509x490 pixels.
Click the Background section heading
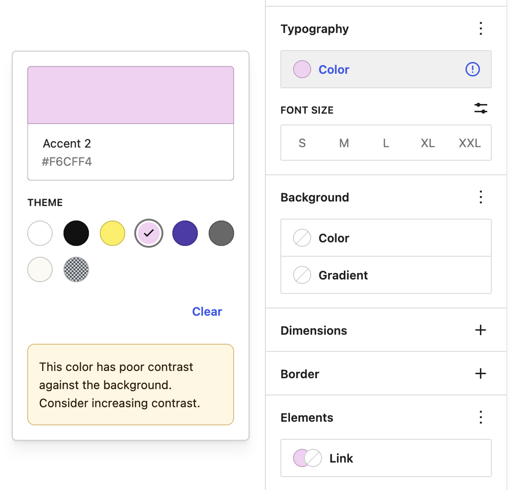click(x=315, y=197)
